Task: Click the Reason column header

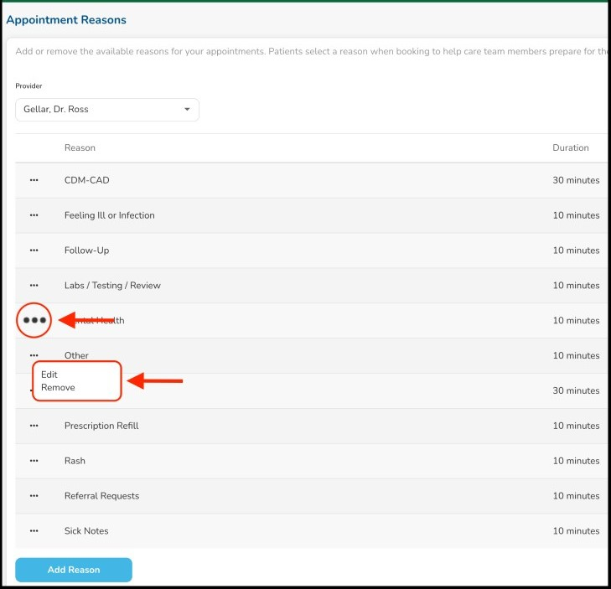Action: (80, 148)
